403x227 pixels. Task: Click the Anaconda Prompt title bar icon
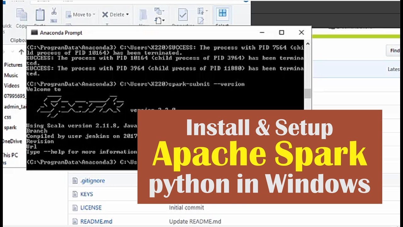[34, 32]
